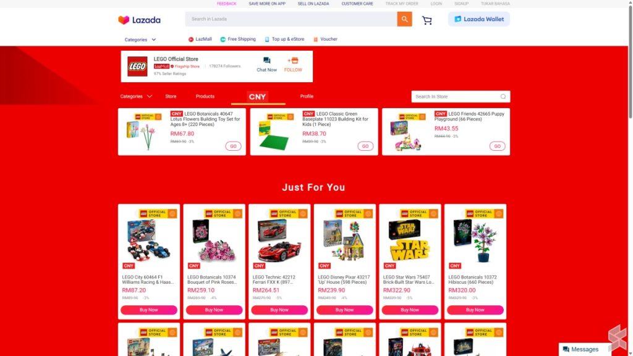
Task: Buy Now the Ferrari FXX K set
Action: coord(279,310)
